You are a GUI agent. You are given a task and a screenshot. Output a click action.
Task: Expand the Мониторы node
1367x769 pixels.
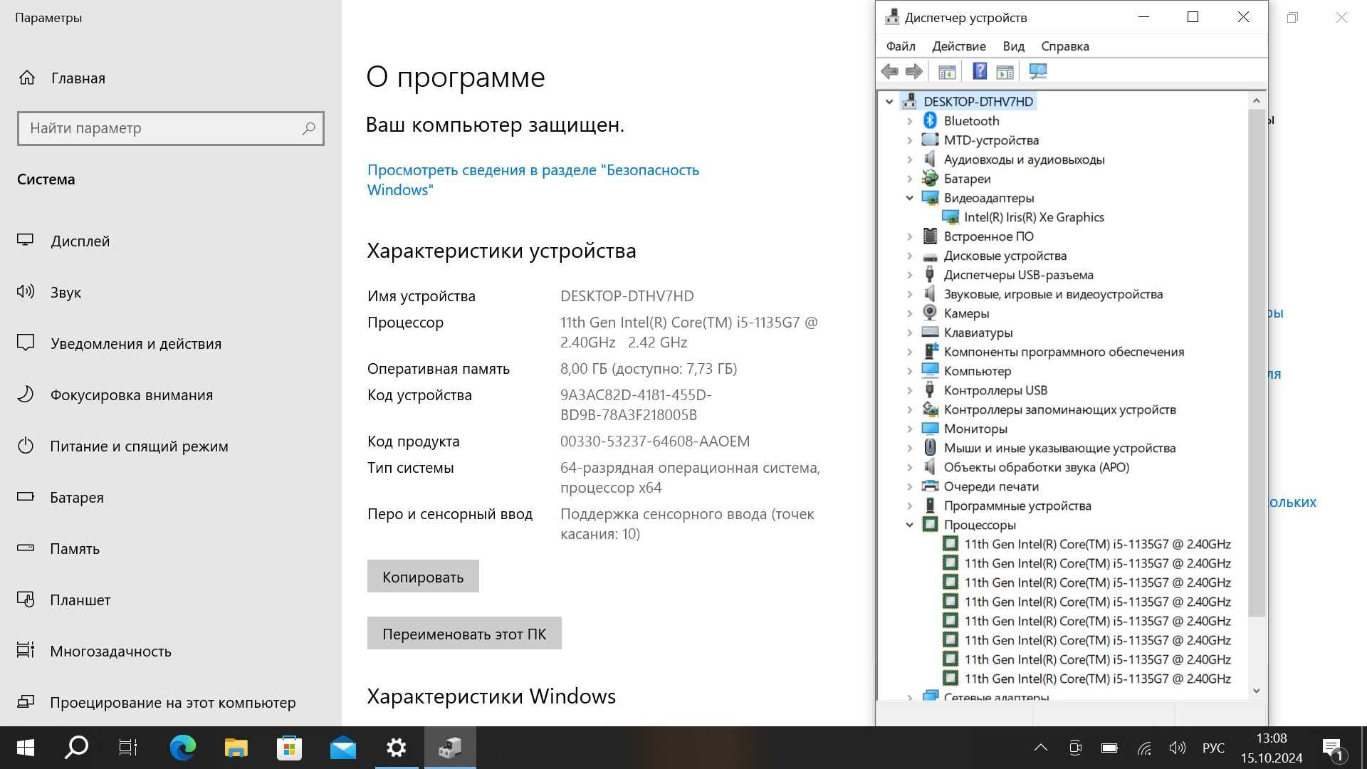[x=909, y=429]
